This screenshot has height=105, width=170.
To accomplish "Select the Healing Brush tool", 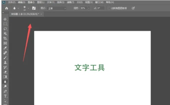I will pyautogui.click(x=5, y=53).
